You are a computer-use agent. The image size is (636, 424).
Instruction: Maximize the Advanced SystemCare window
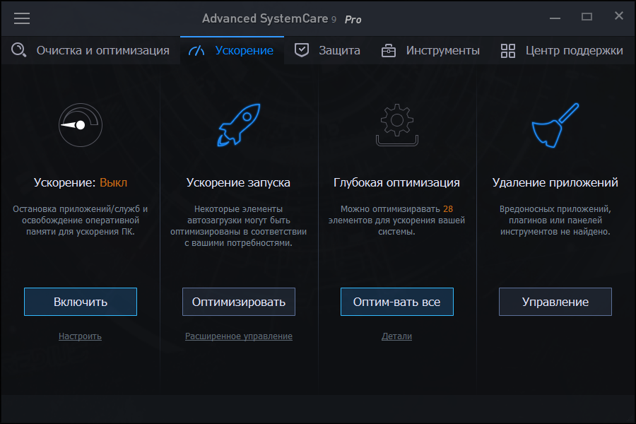pyautogui.click(x=587, y=17)
